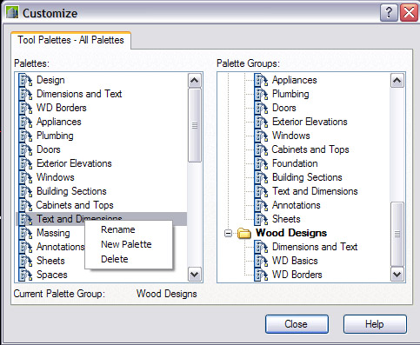The width and height of the screenshot is (420, 345).
Task: Click the palette icon beside Foundation in Palette Groups
Action: coord(261,163)
